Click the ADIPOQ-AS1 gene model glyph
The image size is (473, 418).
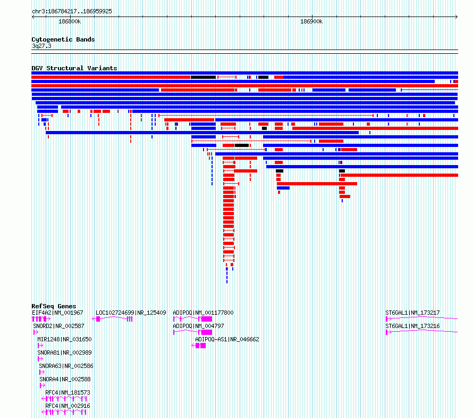tap(198, 346)
